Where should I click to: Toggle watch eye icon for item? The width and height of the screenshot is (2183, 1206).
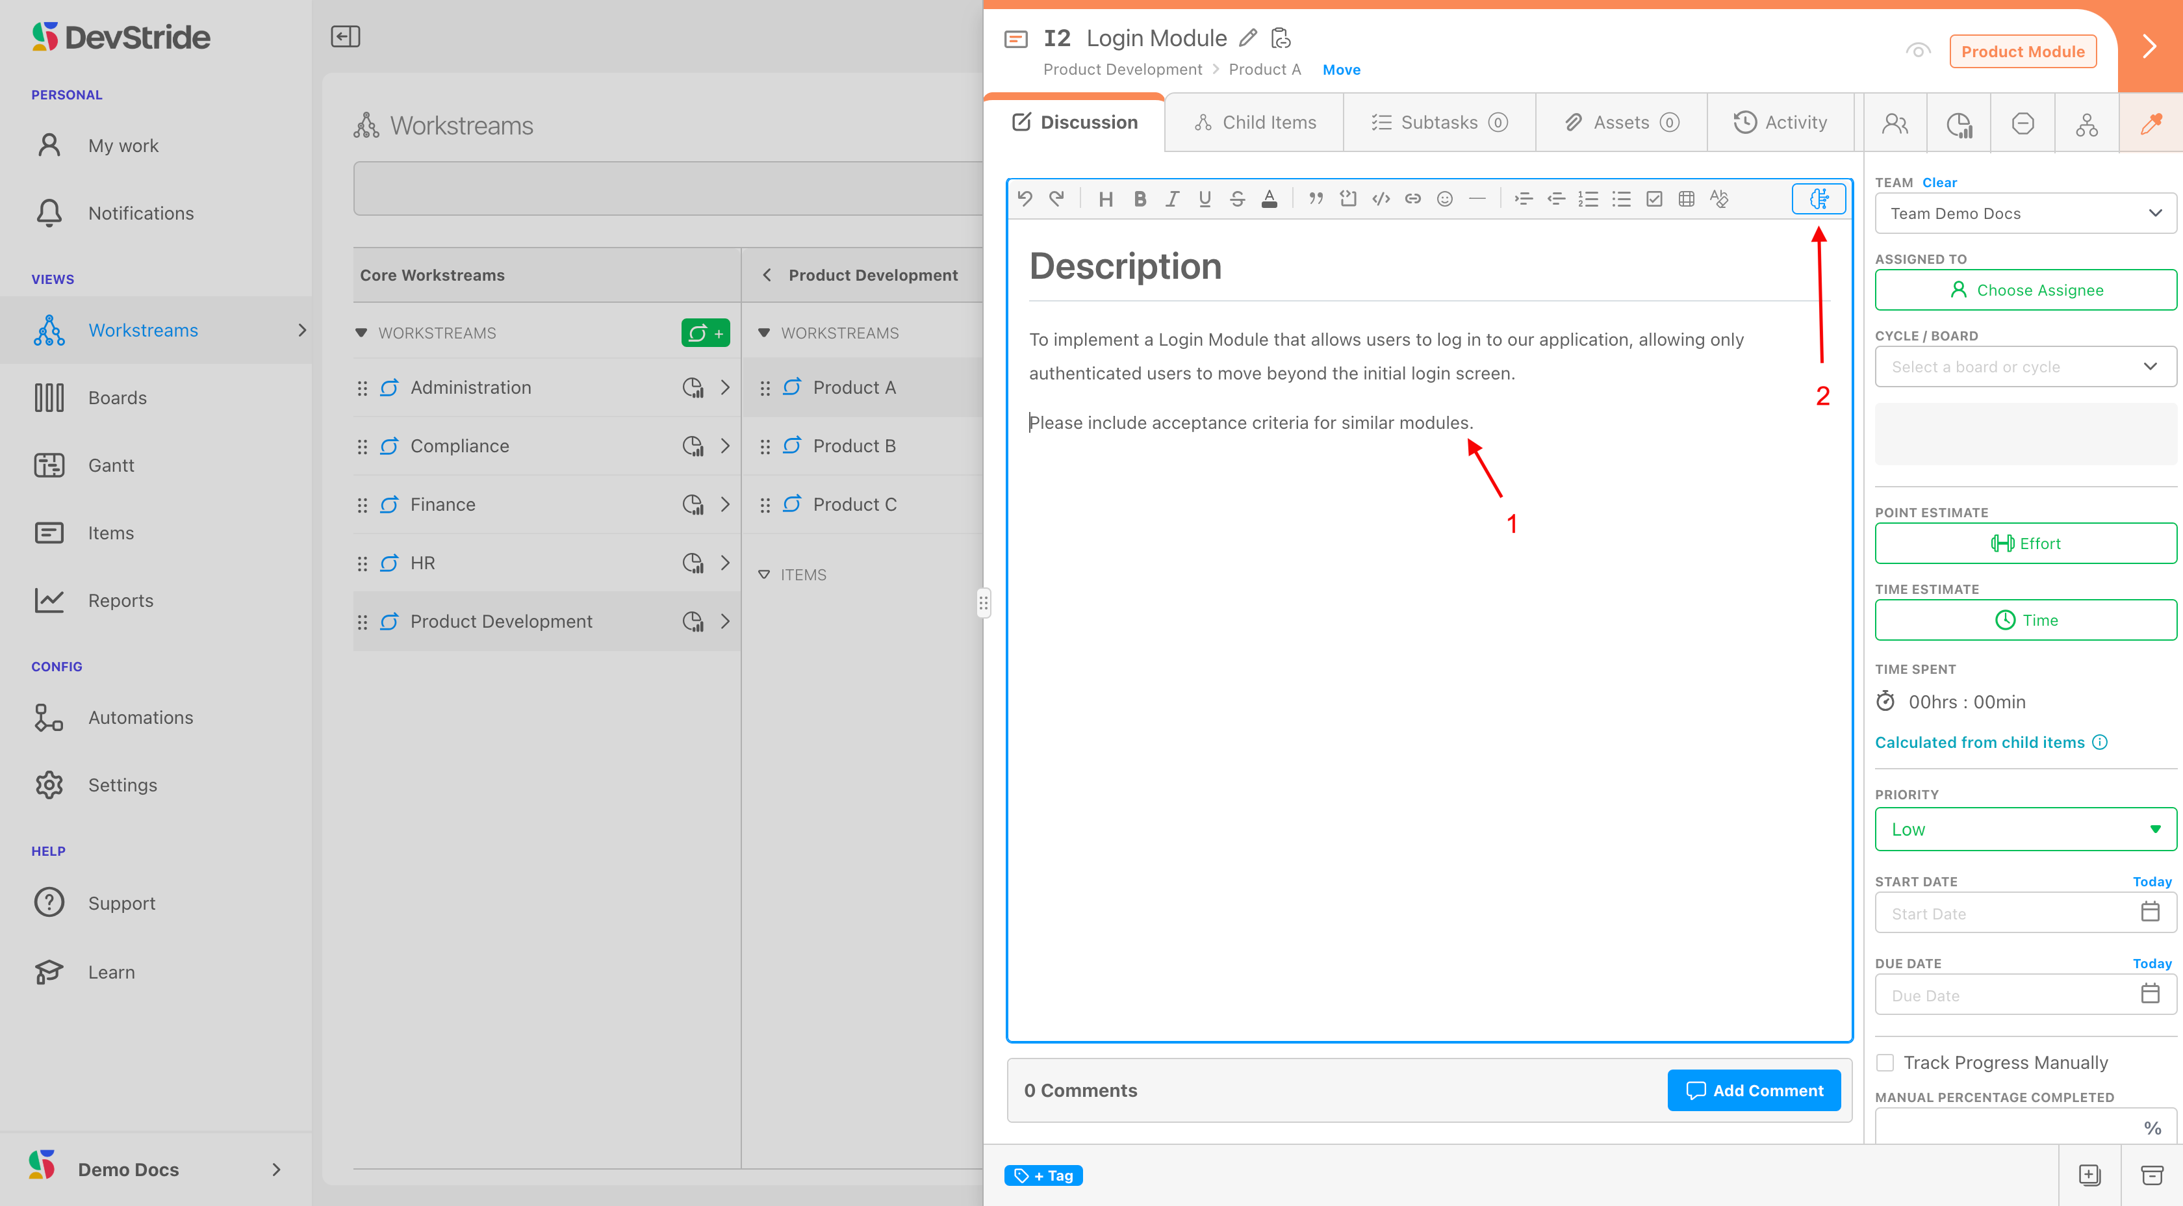point(1918,51)
